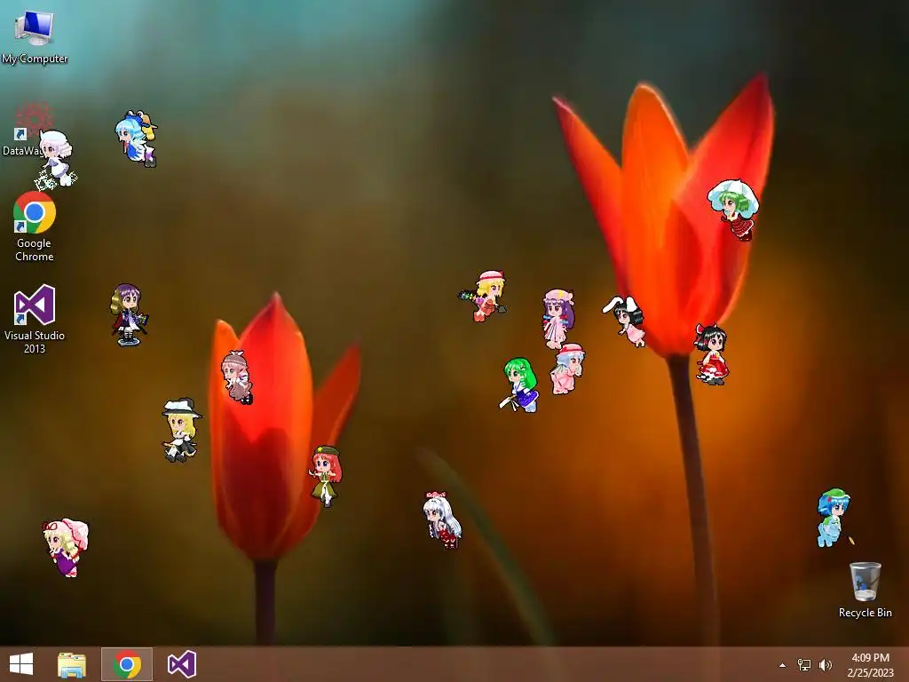The image size is (909, 682).
Task: Open the My Computer desktop icon
Action: point(35,36)
